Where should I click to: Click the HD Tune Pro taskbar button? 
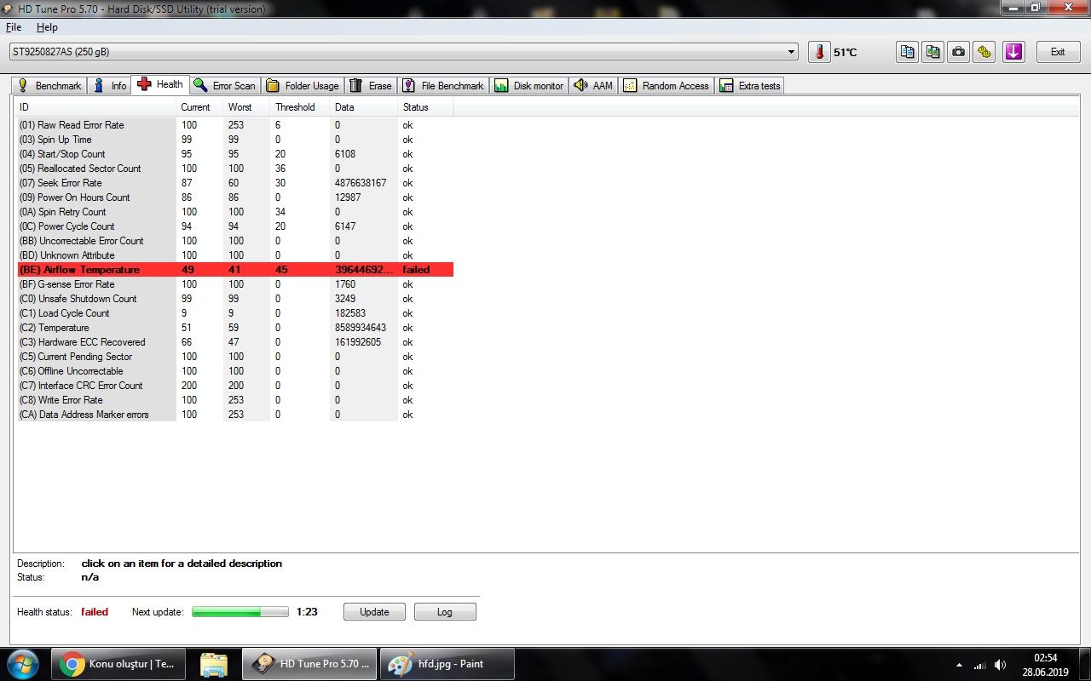pyautogui.click(x=309, y=664)
